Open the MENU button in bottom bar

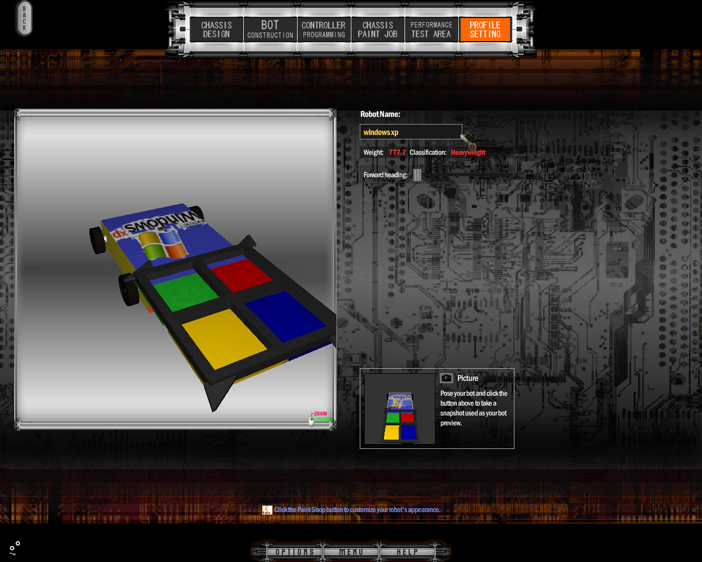click(351, 552)
